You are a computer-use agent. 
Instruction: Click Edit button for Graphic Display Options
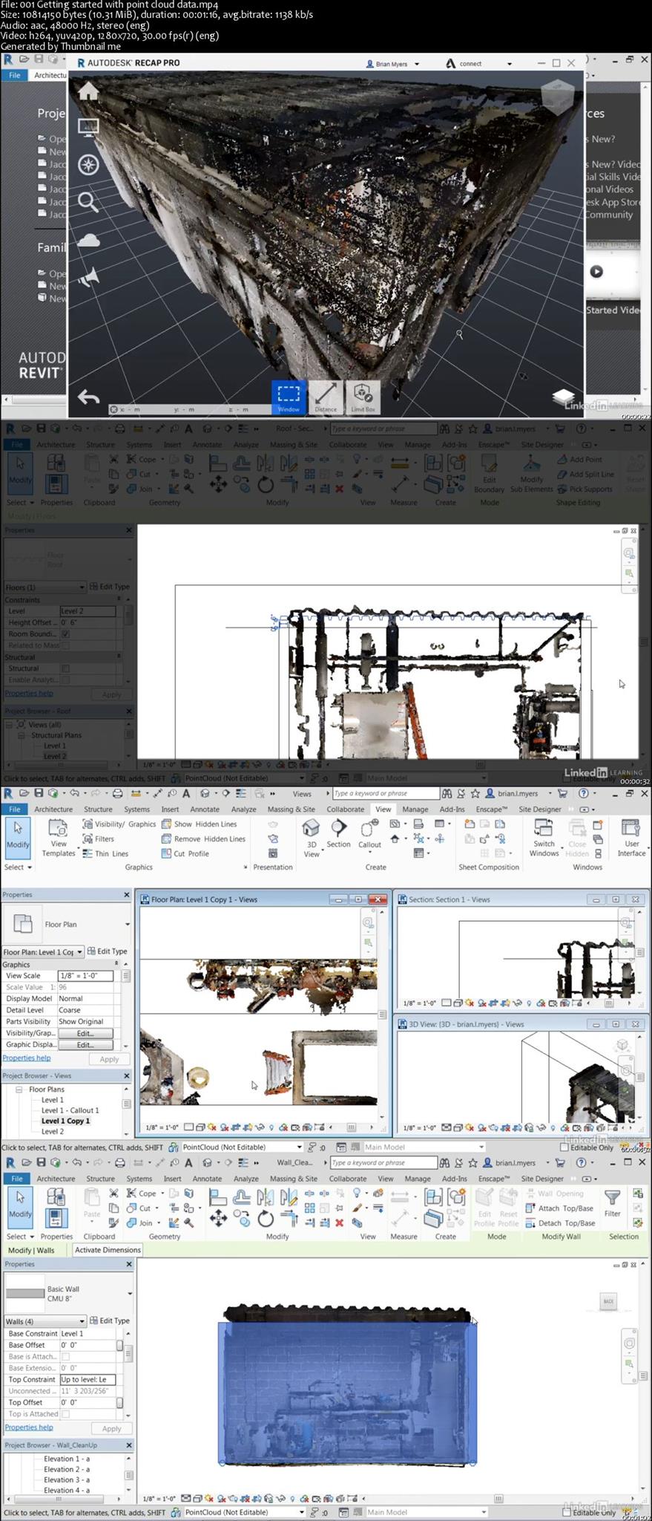coord(85,1045)
